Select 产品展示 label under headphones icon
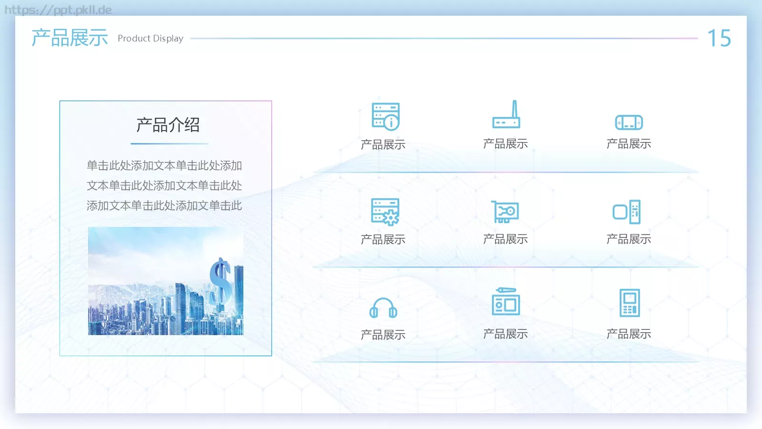 (383, 335)
